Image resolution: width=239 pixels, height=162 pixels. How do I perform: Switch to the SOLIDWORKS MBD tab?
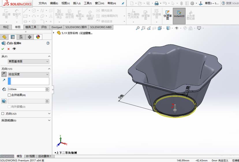point(101,27)
